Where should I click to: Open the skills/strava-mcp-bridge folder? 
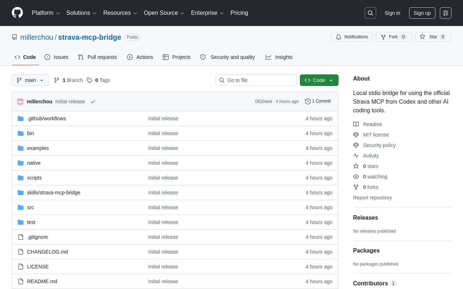(x=54, y=193)
